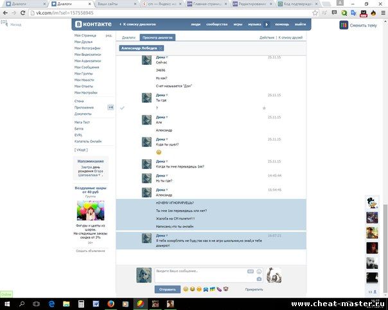The width and height of the screenshot is (388, 310).
Task: Click page vertical scrollbar thumb
Action: tap(385, 249)
